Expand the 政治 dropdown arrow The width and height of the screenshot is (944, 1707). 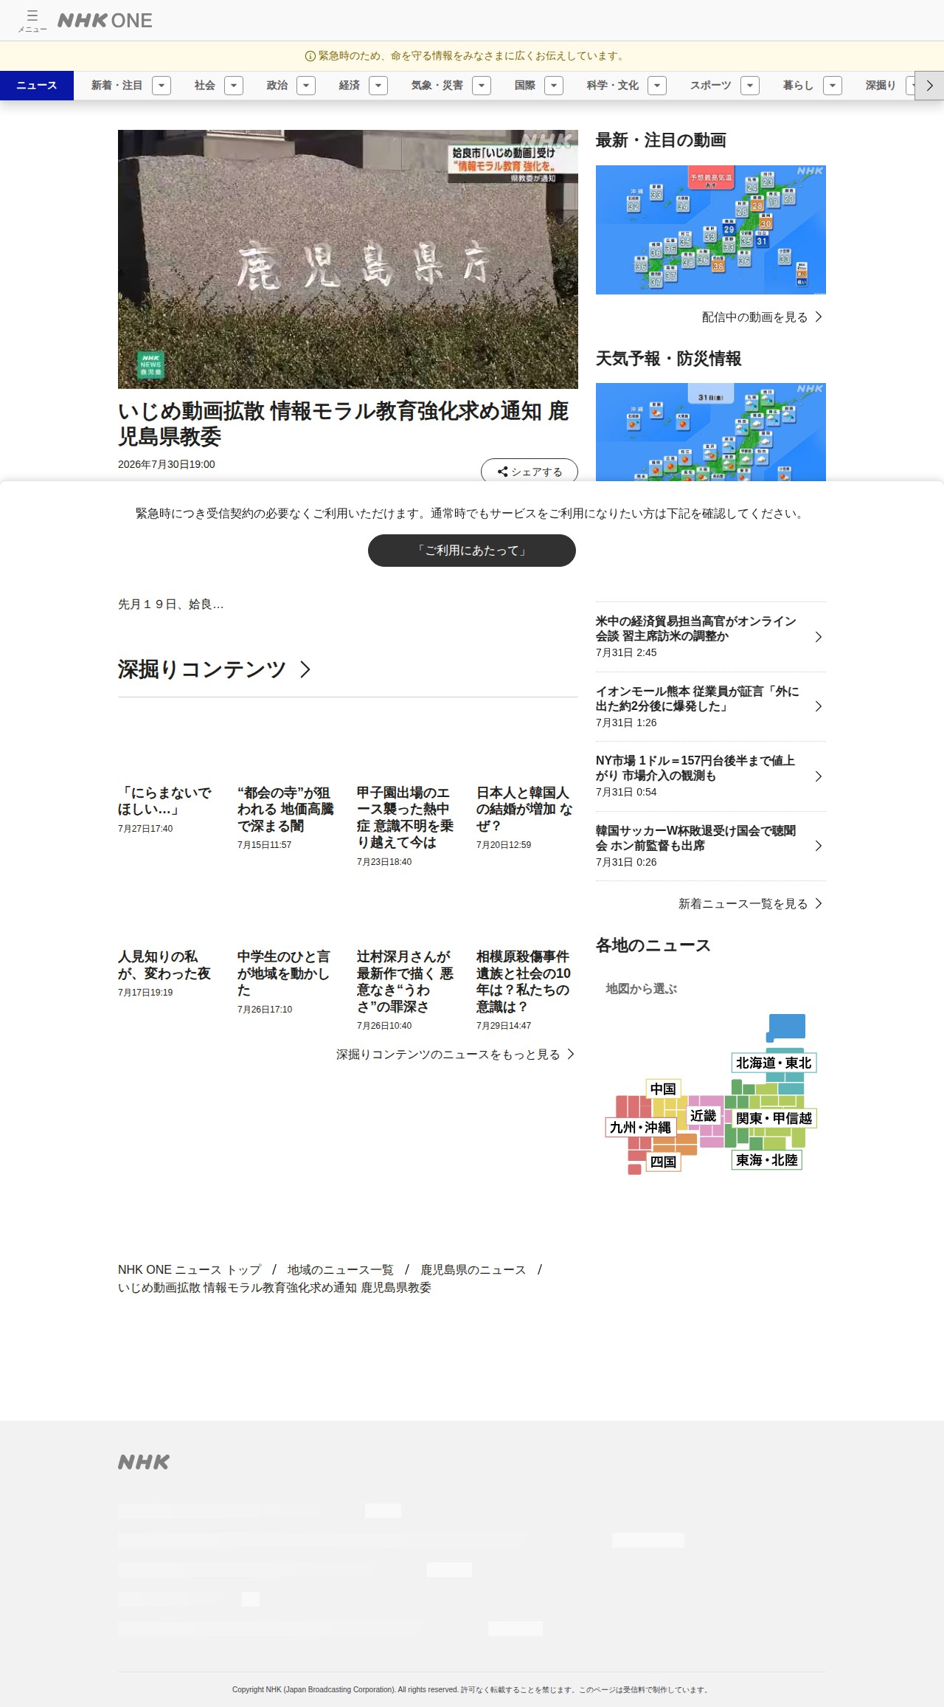pos(306,86)
